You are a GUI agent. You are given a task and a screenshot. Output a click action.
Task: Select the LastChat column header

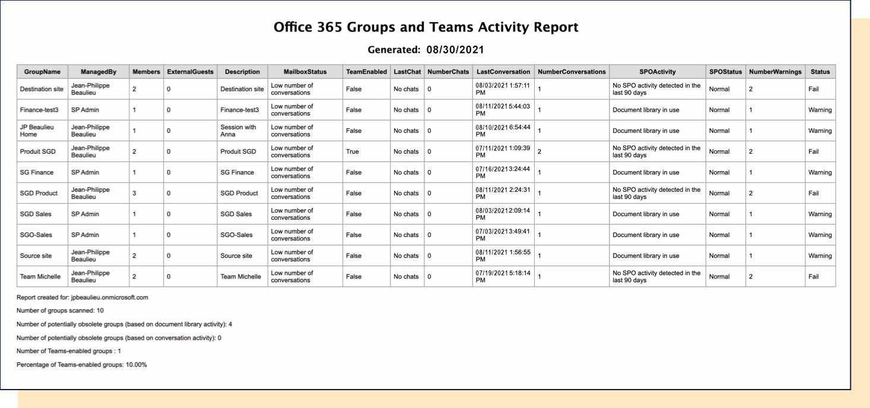[407, 72]
